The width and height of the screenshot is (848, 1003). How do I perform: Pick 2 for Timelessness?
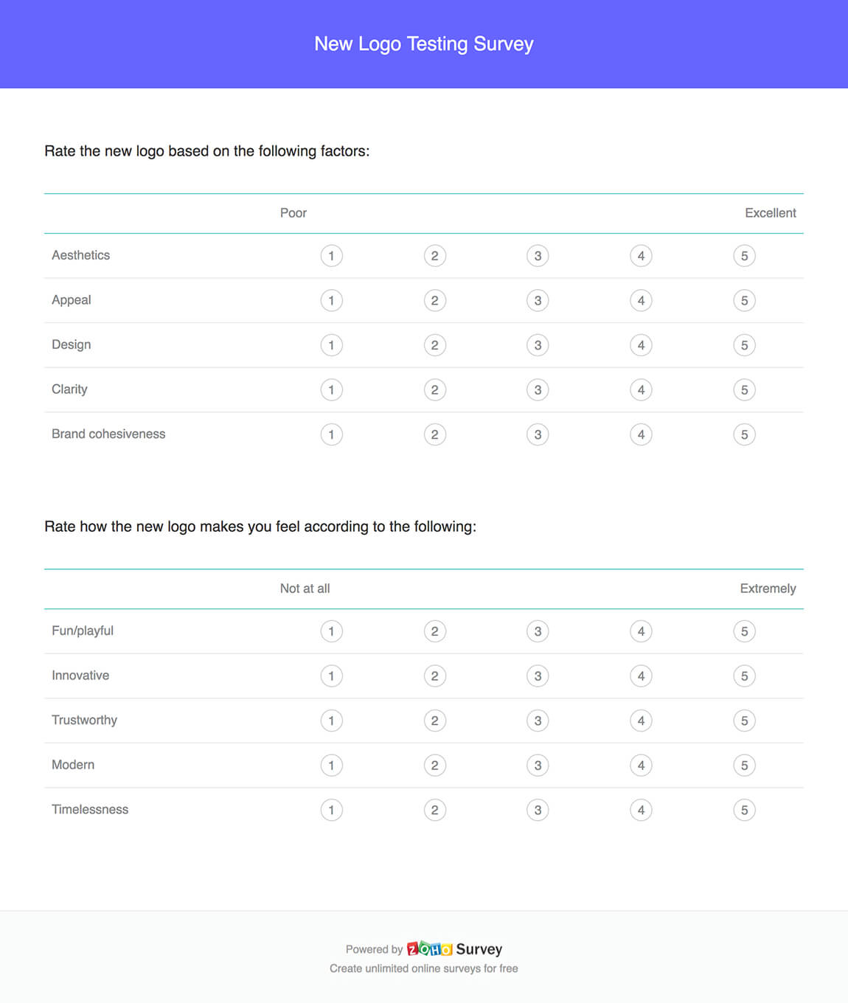(434, 810)
